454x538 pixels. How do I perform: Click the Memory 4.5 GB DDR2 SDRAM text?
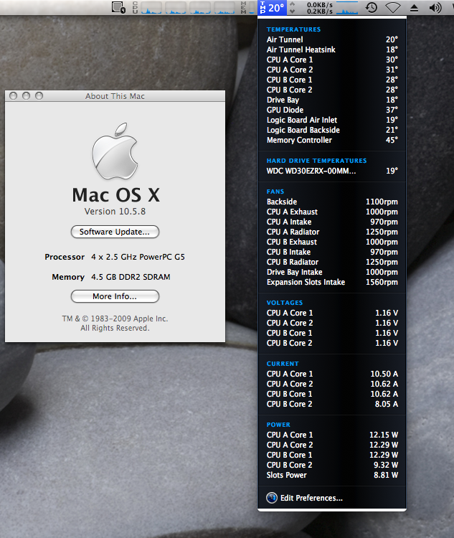click(111, 277)
